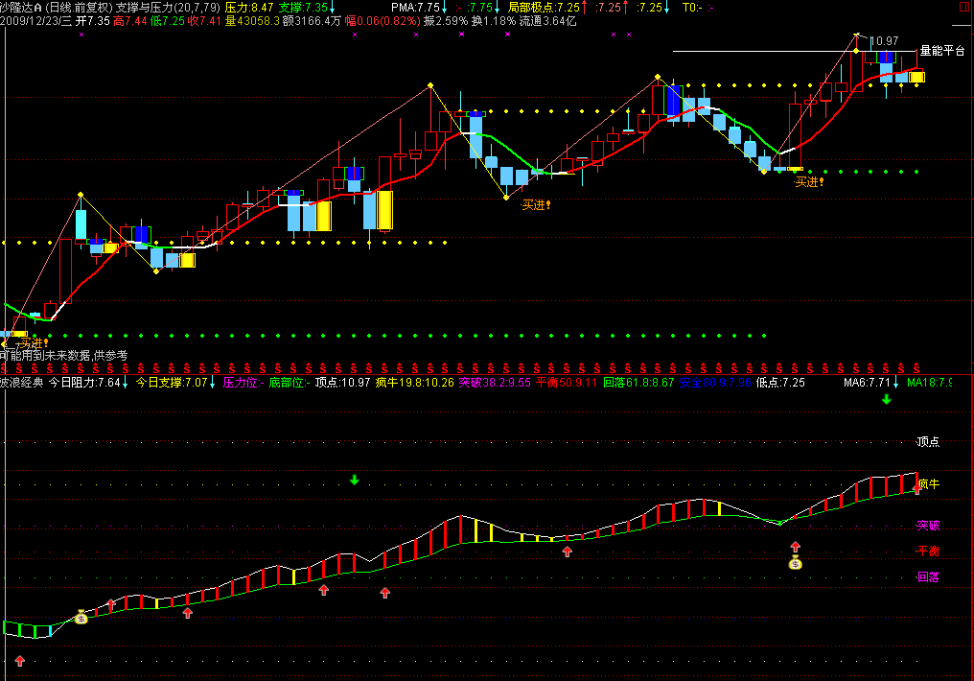Click the 疯牛19.8:10.26 readout
This screenshot has width=974, height=681.
point(415,383)
